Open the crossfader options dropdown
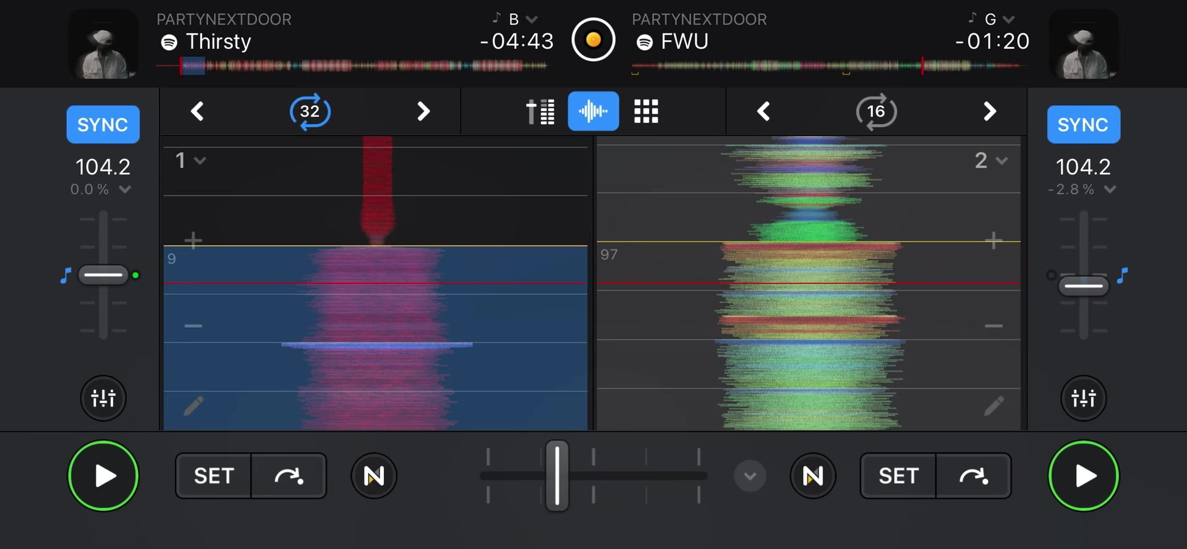 [750, 476]
